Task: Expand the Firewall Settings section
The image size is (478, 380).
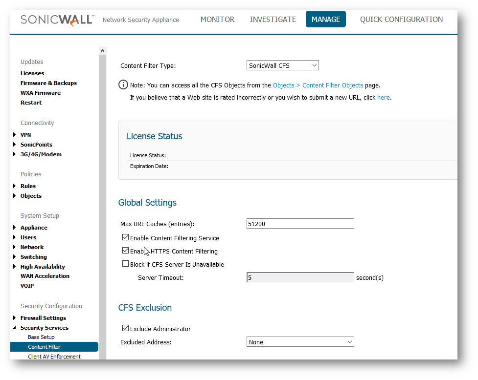Action: (x=15, y=318)
